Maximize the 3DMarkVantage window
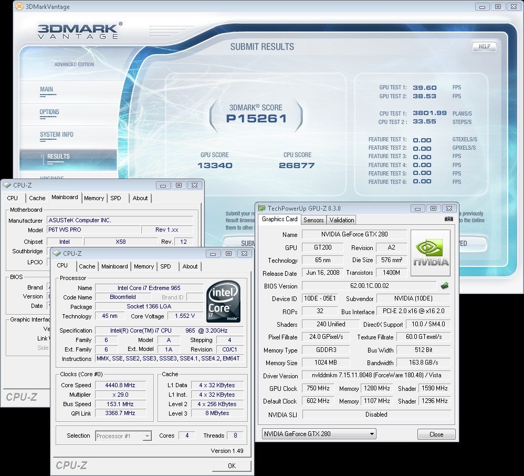 click(x=498, y=7)
